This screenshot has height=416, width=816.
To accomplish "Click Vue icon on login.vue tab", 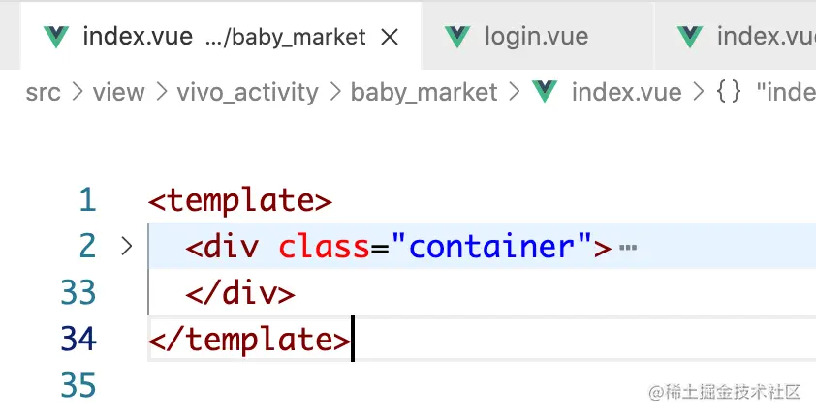I will pyautogui.click(x=458, y=37).
